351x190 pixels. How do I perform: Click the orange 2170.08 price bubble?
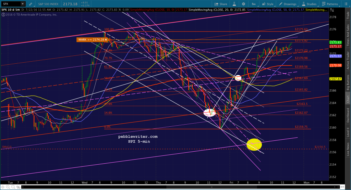(335, 65)
